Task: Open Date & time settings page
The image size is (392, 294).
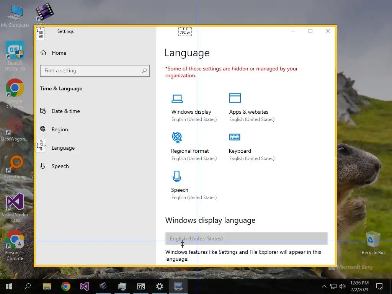Action: (65, 111)
